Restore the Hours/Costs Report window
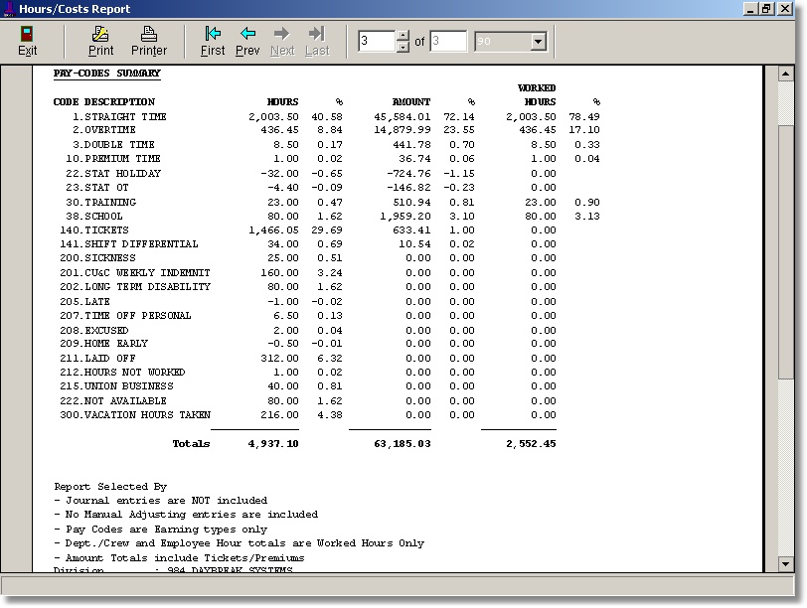The image size is (807, 608). [767, 9]
